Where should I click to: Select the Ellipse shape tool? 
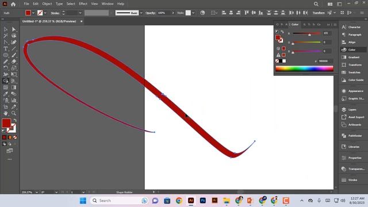pos(6,55)
